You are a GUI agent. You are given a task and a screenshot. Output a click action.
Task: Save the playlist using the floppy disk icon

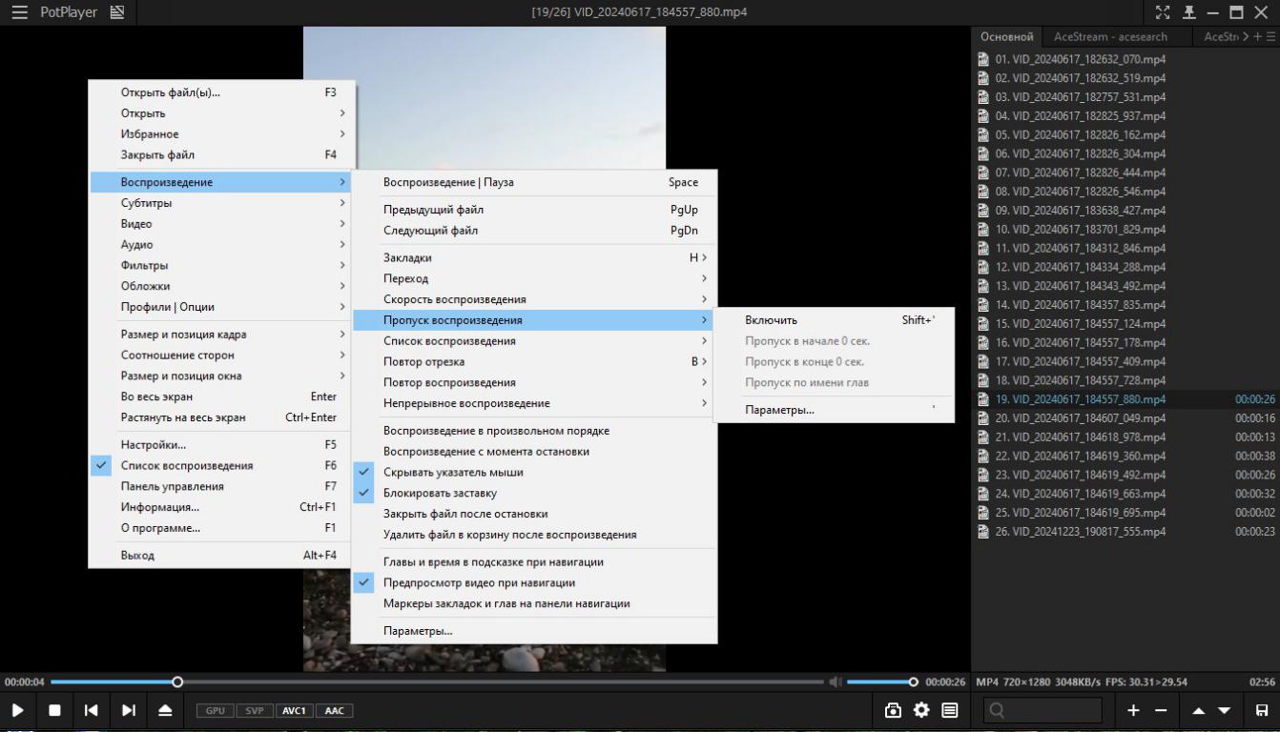(1262, 710)
